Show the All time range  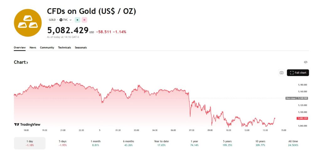[x=293, y=143]
